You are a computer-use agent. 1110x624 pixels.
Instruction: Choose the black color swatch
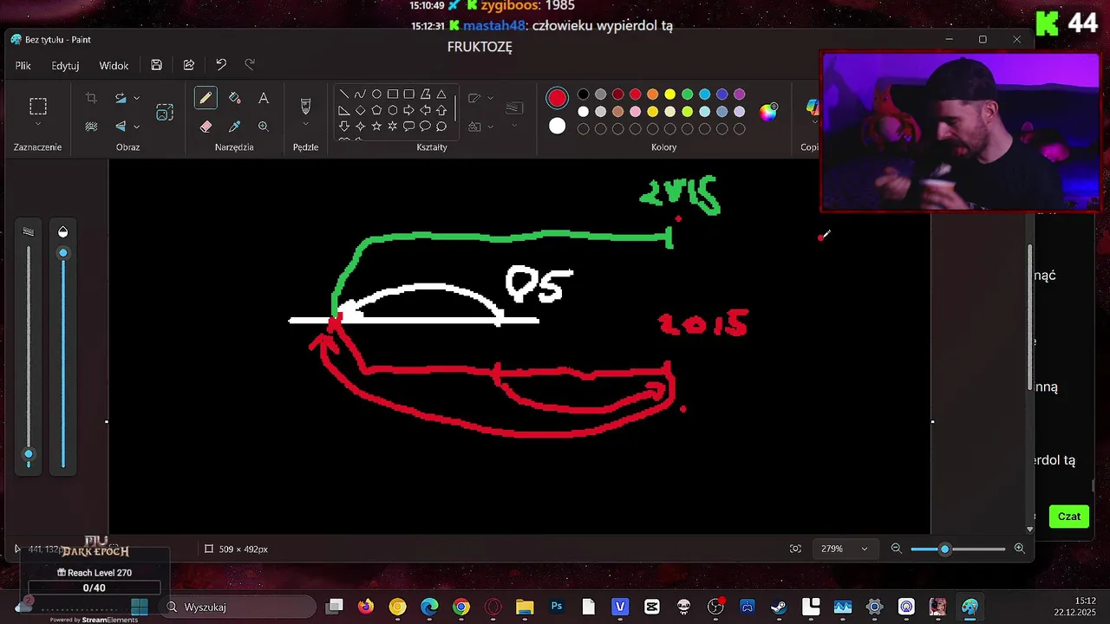pyautogui.click(x=584, y=94)
